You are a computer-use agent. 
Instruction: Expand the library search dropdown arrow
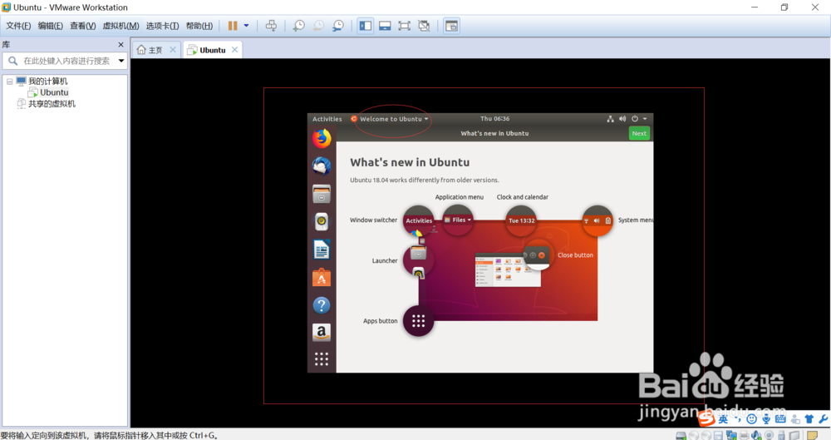[121, 61]
